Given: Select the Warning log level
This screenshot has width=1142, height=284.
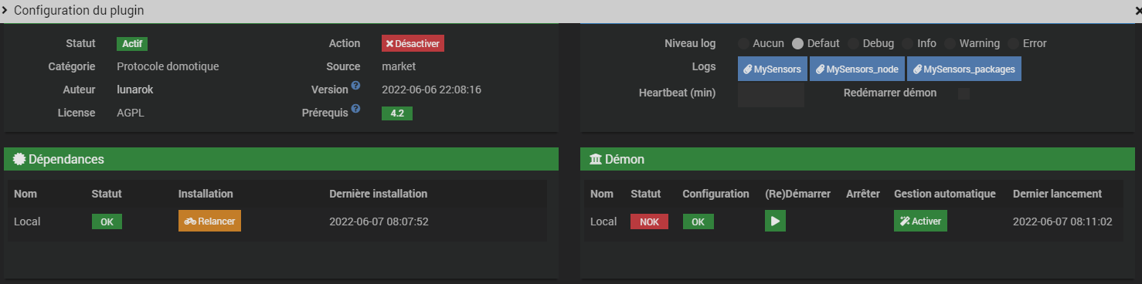Looking at the screenshot, I should click(x=950, y=43).
